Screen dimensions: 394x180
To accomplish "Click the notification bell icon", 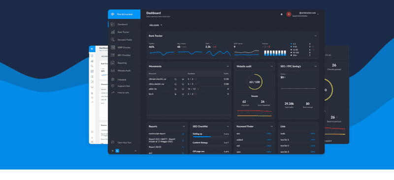I will coord(281,14).
